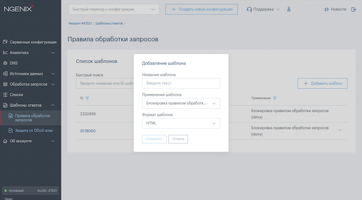Screen dimensions: 362x200
Task: Expand the Поддержка dropdown arrow
Action: 278,9
